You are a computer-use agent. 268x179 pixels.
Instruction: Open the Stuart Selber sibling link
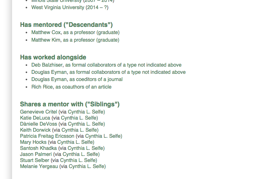click(x=34, y=160)
